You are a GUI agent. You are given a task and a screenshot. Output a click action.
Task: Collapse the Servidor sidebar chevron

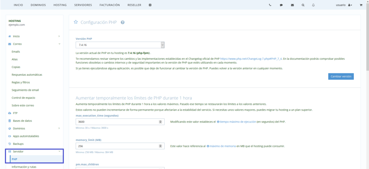(x=59, y=151)
